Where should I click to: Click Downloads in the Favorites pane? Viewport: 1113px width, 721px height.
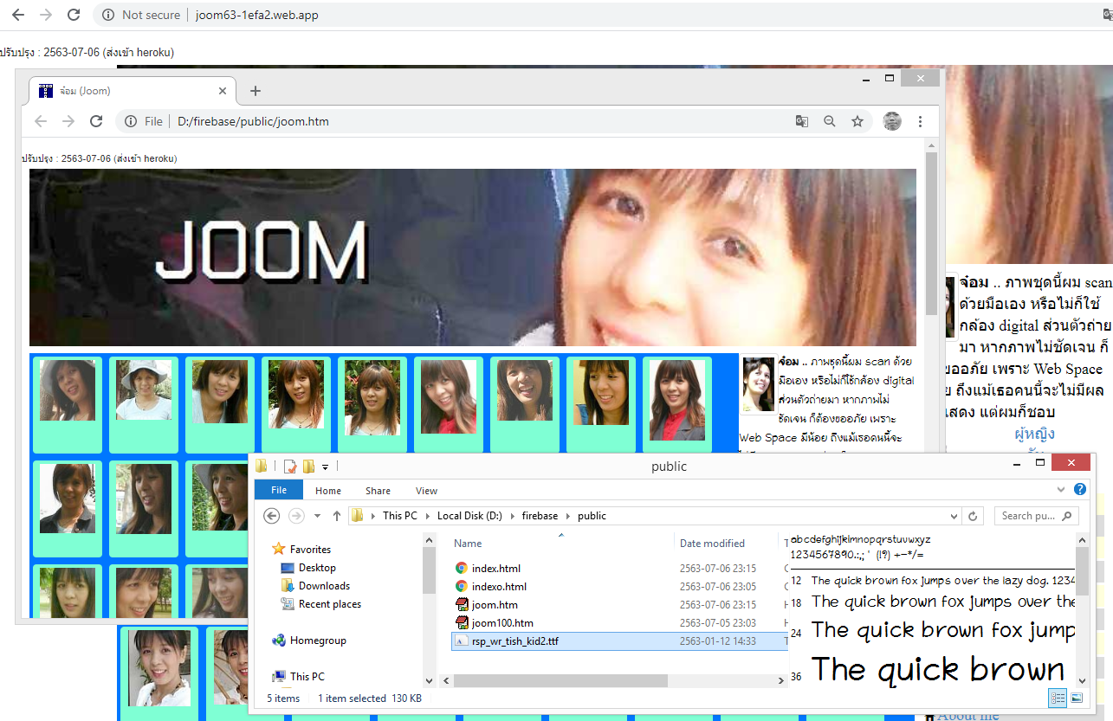[324, 586]
